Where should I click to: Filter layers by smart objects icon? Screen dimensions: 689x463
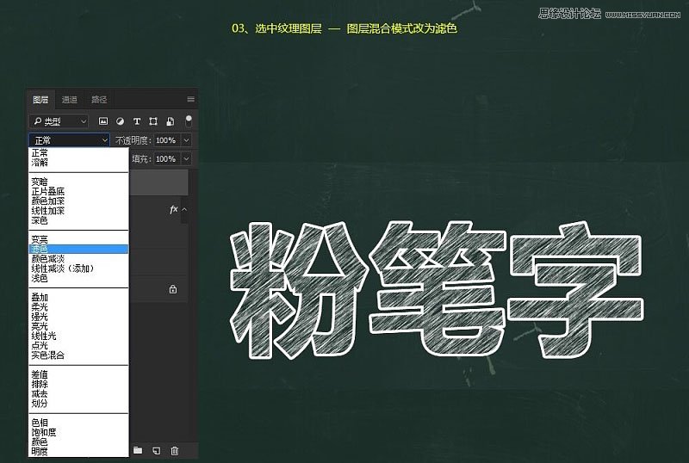tap(171, 121)
